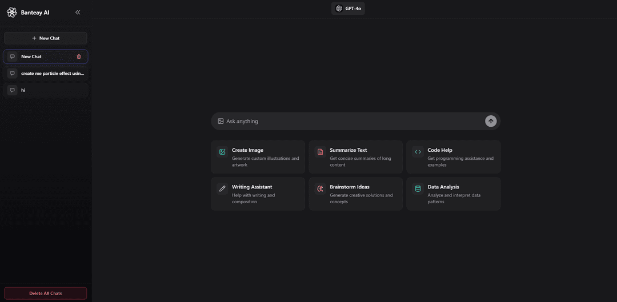
Task: Click the Writing Assistant pencil icon
Action: tap(222, 188)
